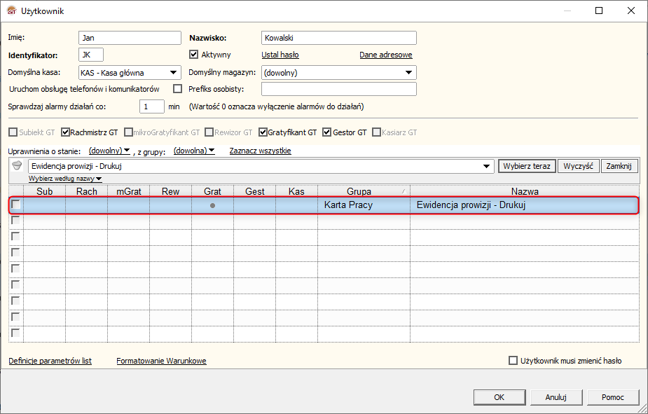648x414 pixels.
Task: Open Pomoc help button
Action: [x=613, y=397]
